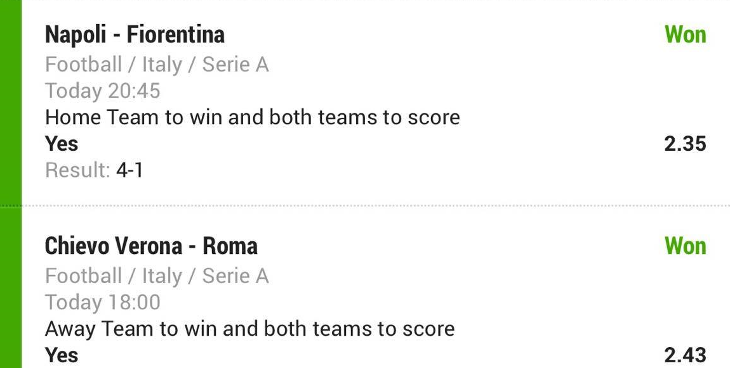This screenshot has height=368, width=730.
Task: Click the 4-1 result score
Action: click(129, 170)
